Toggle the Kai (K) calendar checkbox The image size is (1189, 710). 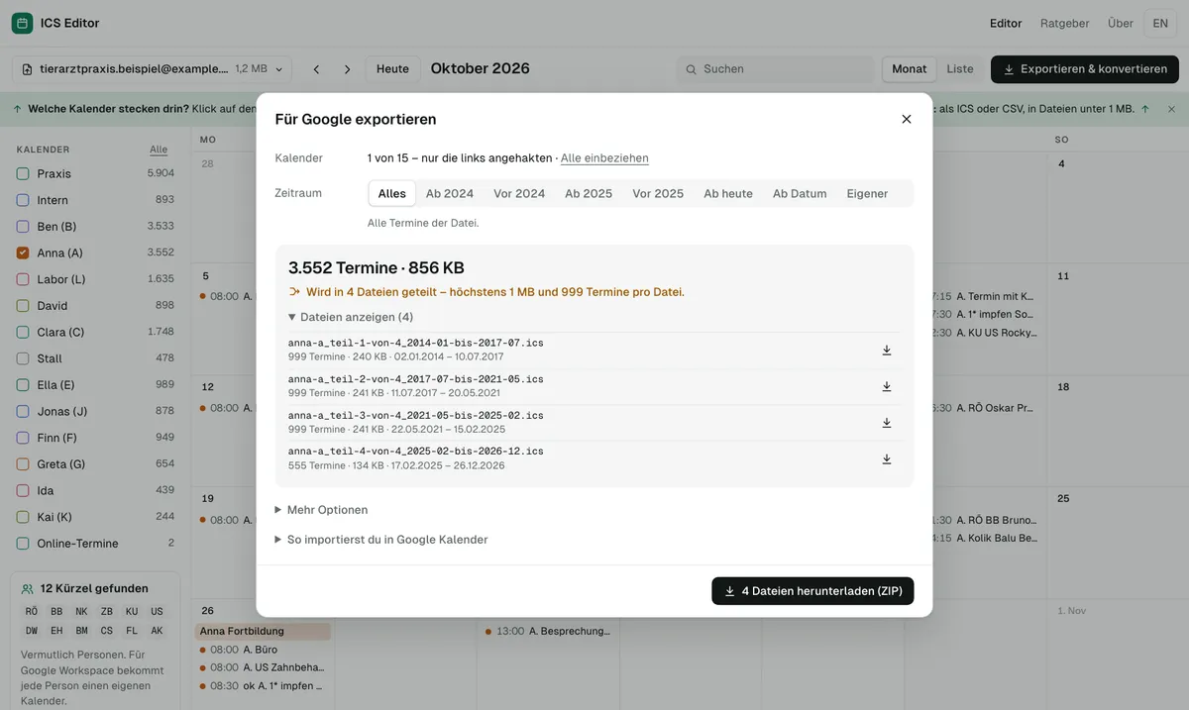point(23,517)
